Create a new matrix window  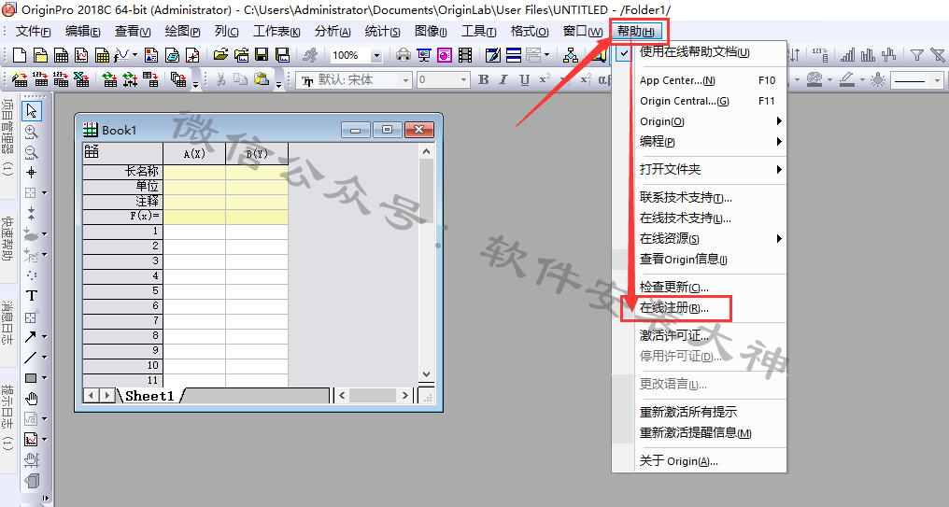click(103, 56)
